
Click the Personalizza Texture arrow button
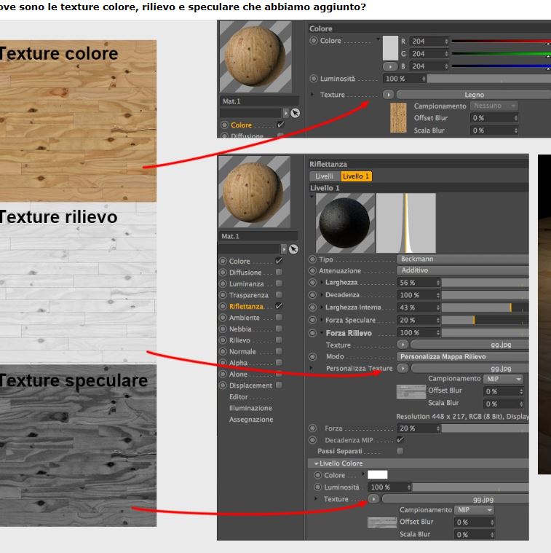tap(403, 368)
